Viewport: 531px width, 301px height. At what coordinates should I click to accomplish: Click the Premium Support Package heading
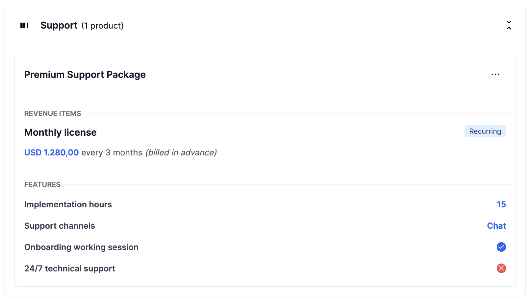point(85,75)
